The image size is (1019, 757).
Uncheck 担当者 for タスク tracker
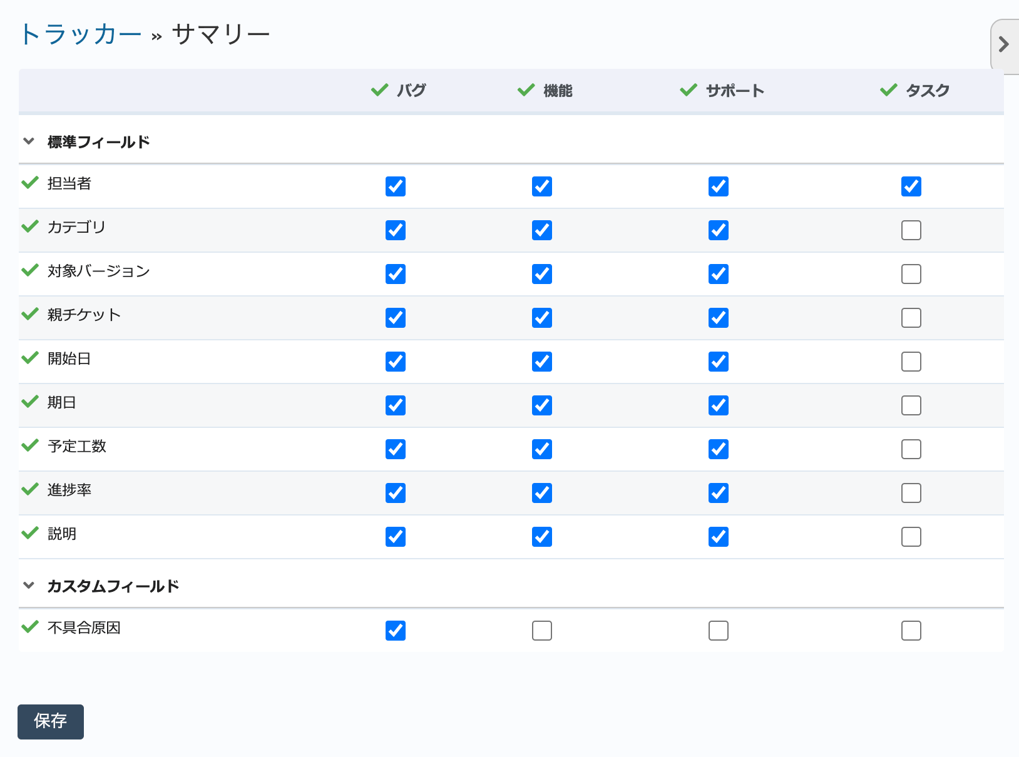click(x=911, y=186)
